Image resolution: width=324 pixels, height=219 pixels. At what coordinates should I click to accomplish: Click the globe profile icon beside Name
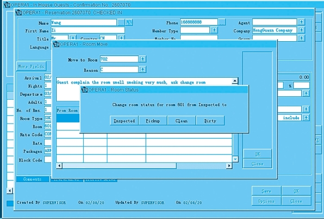pos(129,22)
